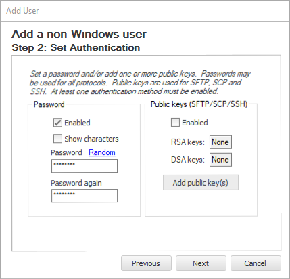Click the Public keys (SFTP/SCP/SSH) group title
Viewport: 290px width, 279px height.
[x=199, y=104]
